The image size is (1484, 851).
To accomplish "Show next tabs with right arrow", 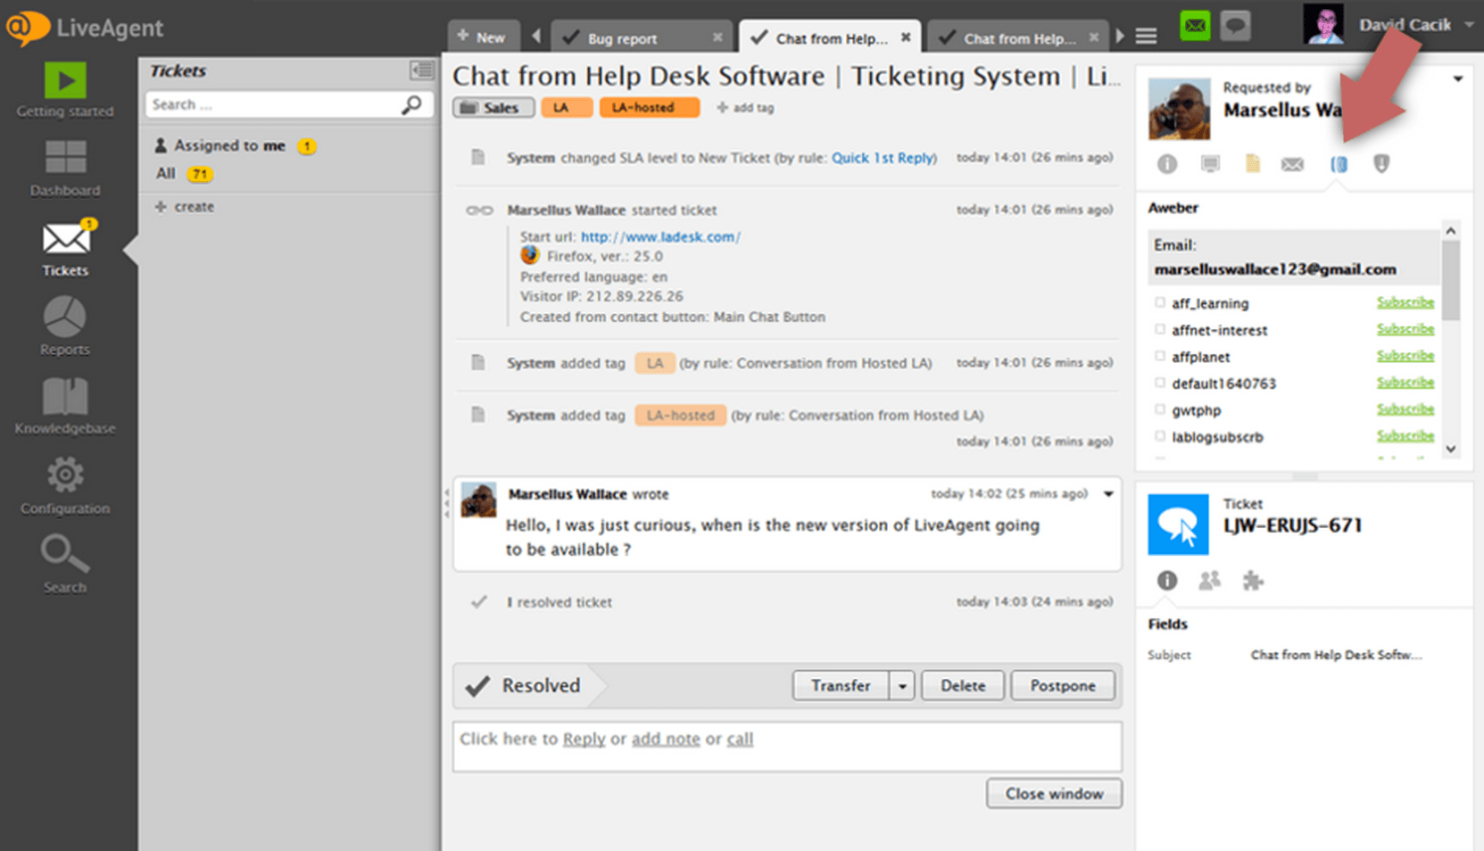I will click(x=1120, y=37).
